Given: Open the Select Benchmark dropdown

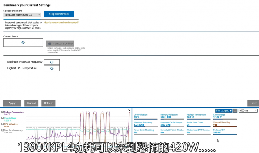Looking at the screenshot, I should (22, 15).
